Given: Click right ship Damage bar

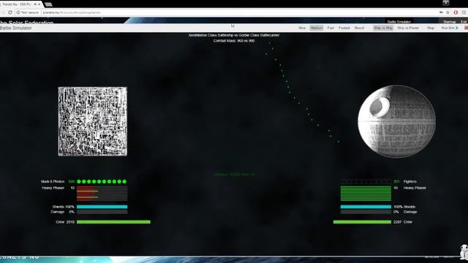Looking at the screenshot, I should (366, 212).
